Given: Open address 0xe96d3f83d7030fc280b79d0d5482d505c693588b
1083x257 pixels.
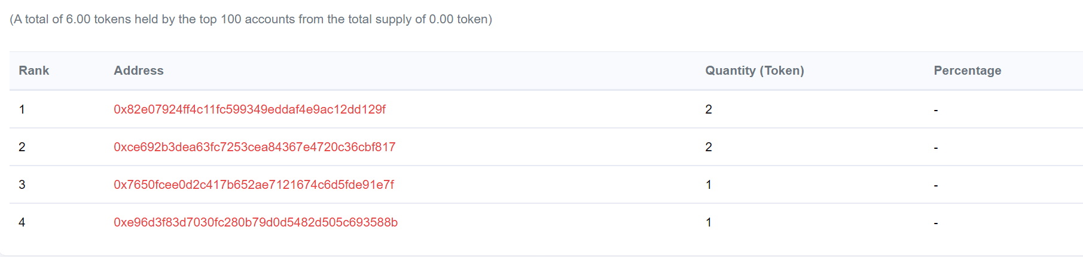Looking at the screenshot, I should pyautogui.click(x=255, y=222).
